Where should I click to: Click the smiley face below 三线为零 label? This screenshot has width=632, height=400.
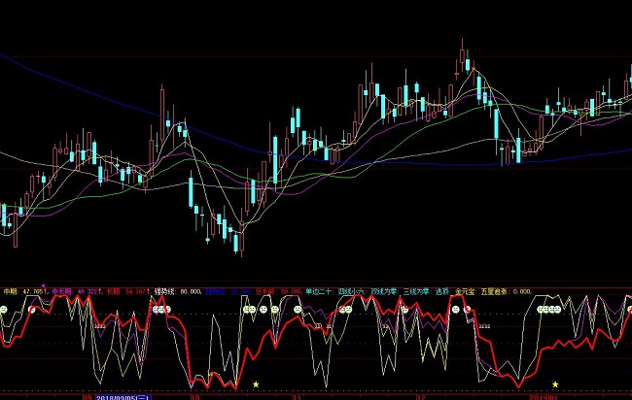tap(404, 310)
